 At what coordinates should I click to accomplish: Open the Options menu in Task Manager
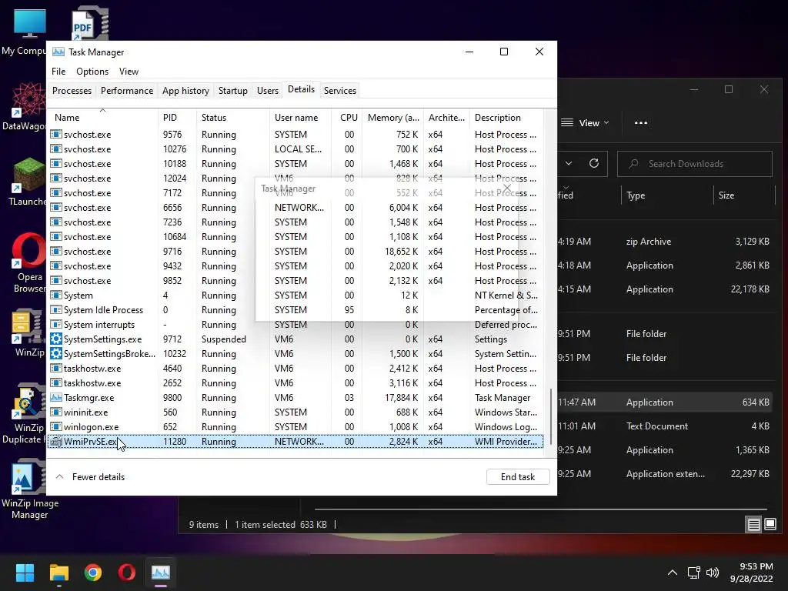point(92,72)
